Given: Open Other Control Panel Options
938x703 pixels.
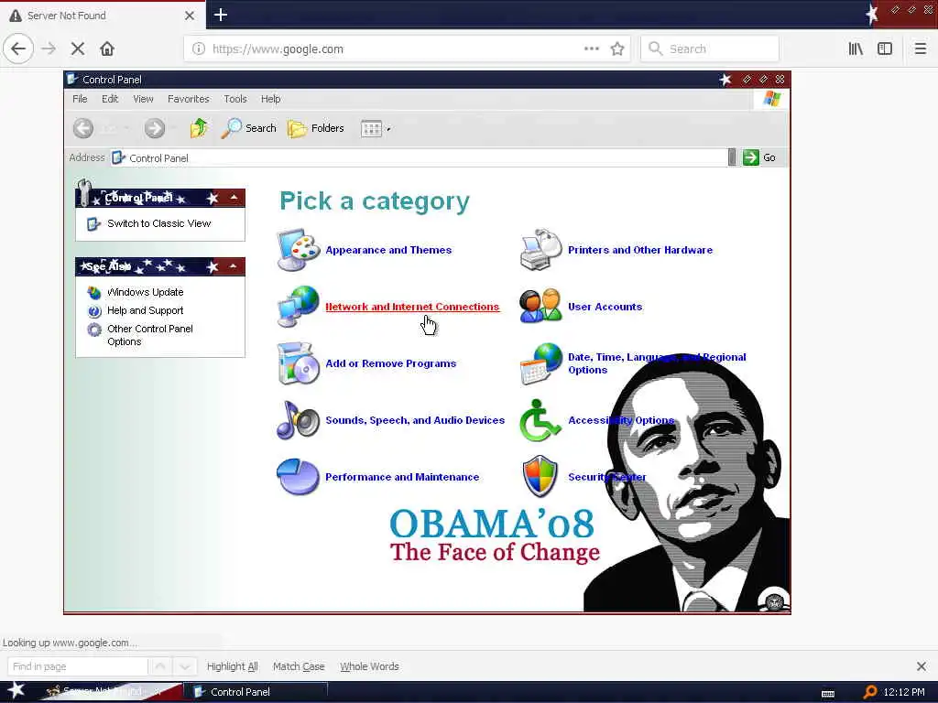Looking at the screenshot, I should [150, 335].
